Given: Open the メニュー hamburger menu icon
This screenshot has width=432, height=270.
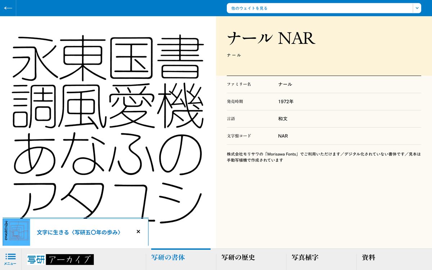Looking at the screenshot, I should 10,259.
